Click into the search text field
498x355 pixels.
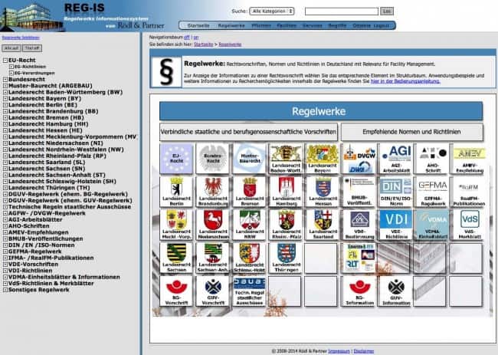point(342,12)
